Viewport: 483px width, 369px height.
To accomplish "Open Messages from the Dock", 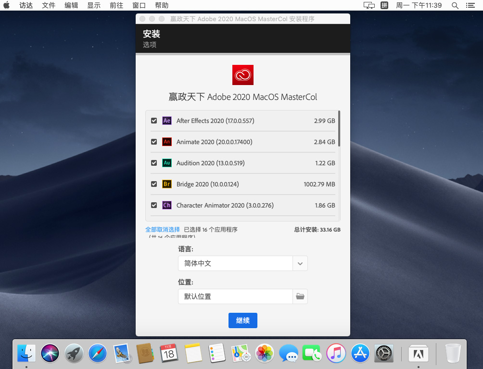I will coord(288,353).
